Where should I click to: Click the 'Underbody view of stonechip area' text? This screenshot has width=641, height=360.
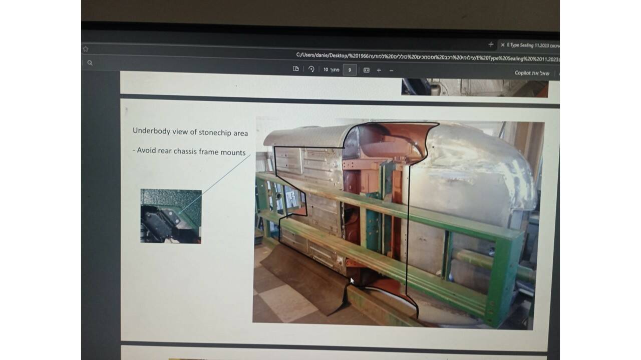[190, 132]
